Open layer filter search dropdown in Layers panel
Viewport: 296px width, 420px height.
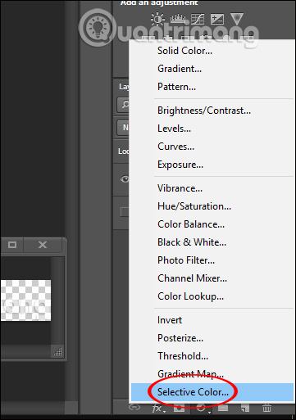tap(123, 105)
